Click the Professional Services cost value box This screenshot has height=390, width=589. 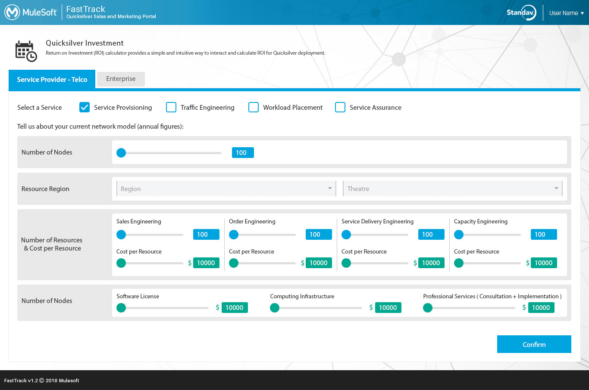coord(541,308)
